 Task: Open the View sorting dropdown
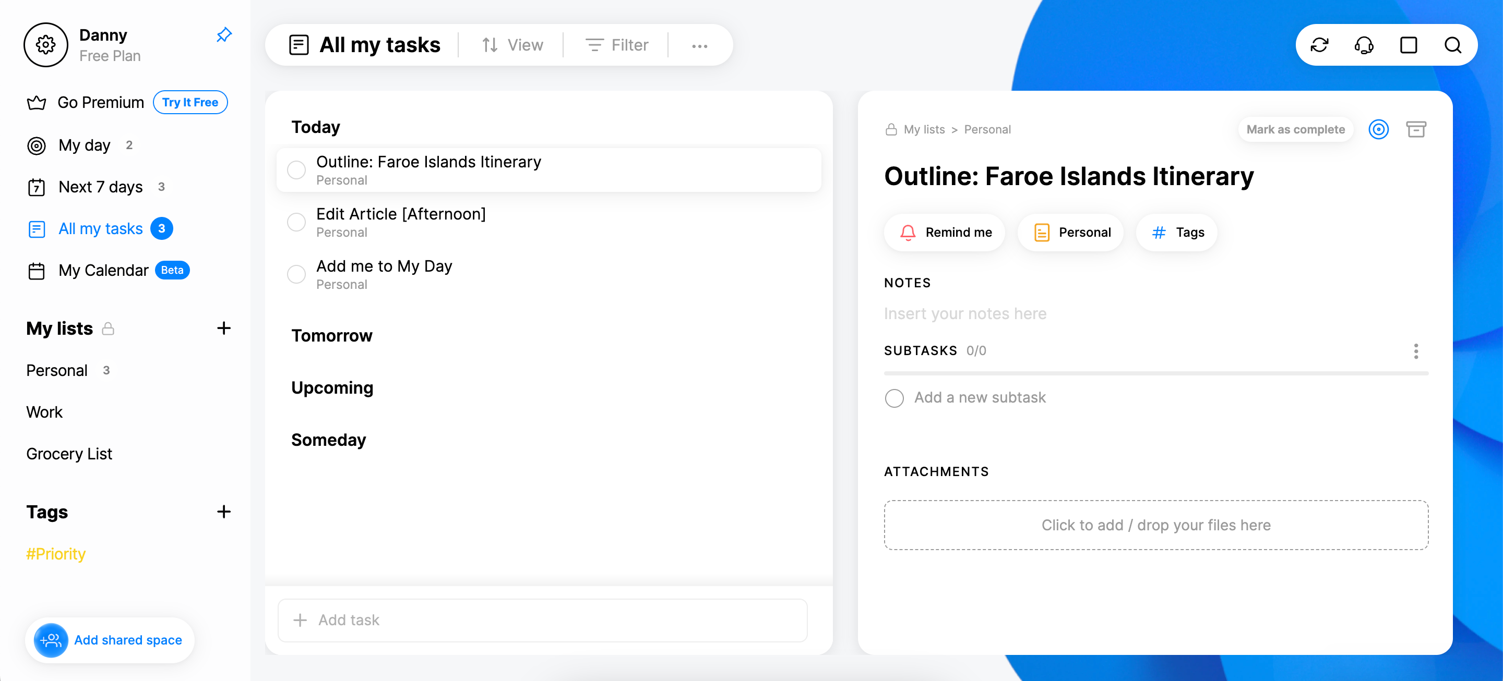[x=512, y=45]
